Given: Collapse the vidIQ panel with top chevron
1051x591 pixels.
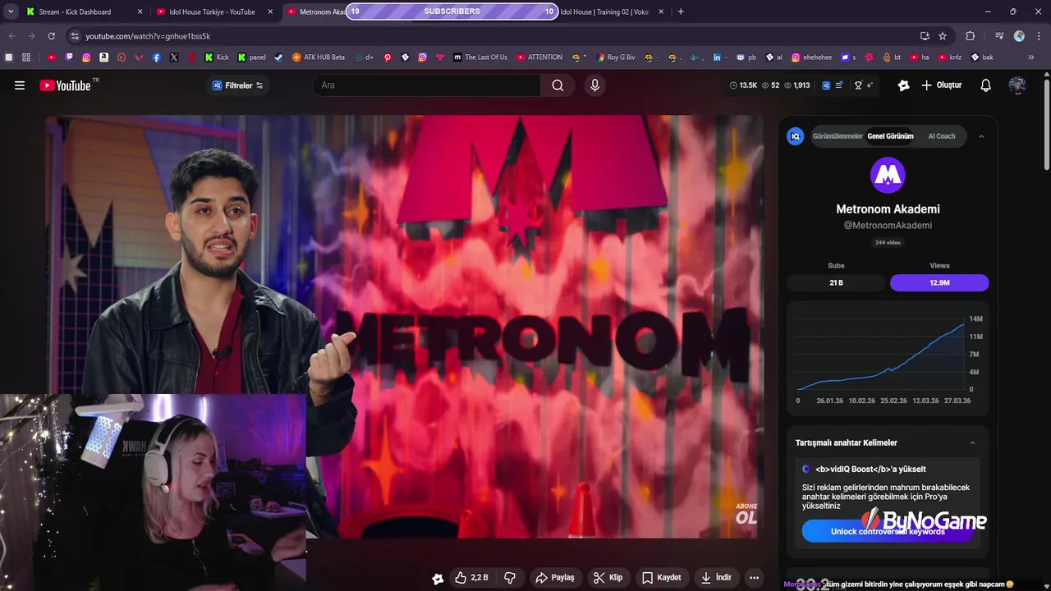Looking at the screenshot, I should click(981, 136).
